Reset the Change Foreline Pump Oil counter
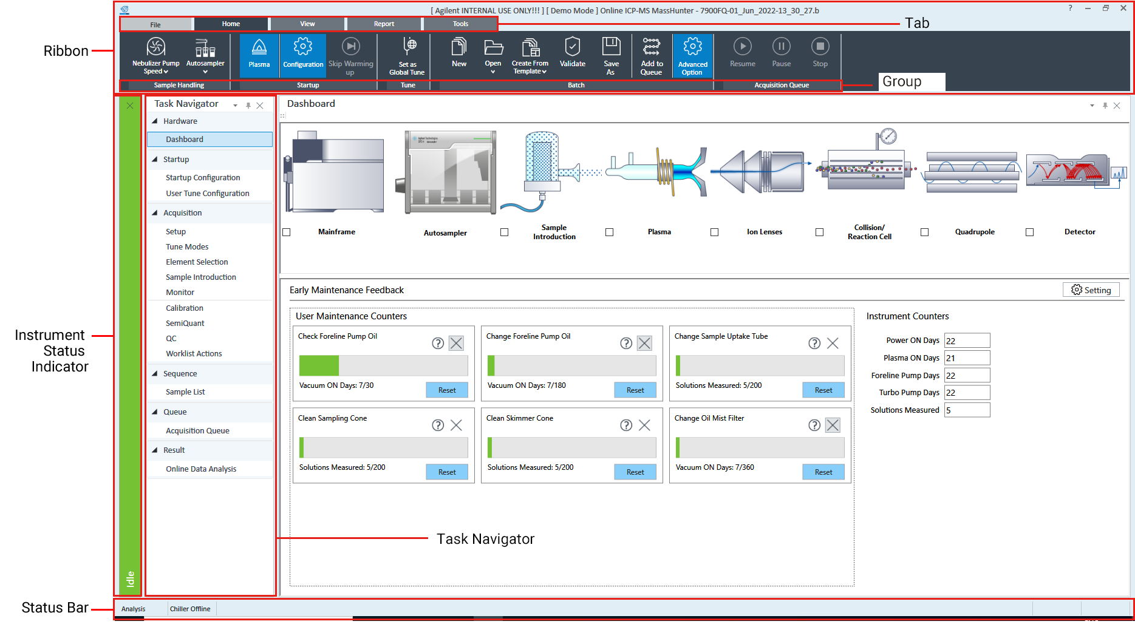Screen dimensions: 1135x624 pos(635,390)
